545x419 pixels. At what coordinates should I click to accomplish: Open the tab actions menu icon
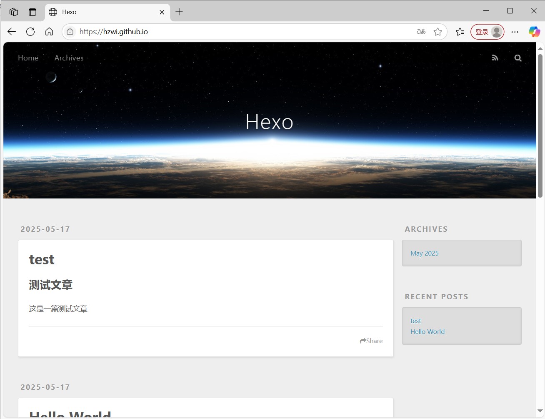pyautogui.click(x=32, y=12)
